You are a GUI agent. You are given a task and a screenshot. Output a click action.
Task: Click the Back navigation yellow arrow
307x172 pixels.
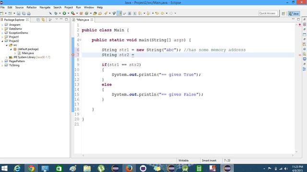pyautogui.click(x=163, y=13)
